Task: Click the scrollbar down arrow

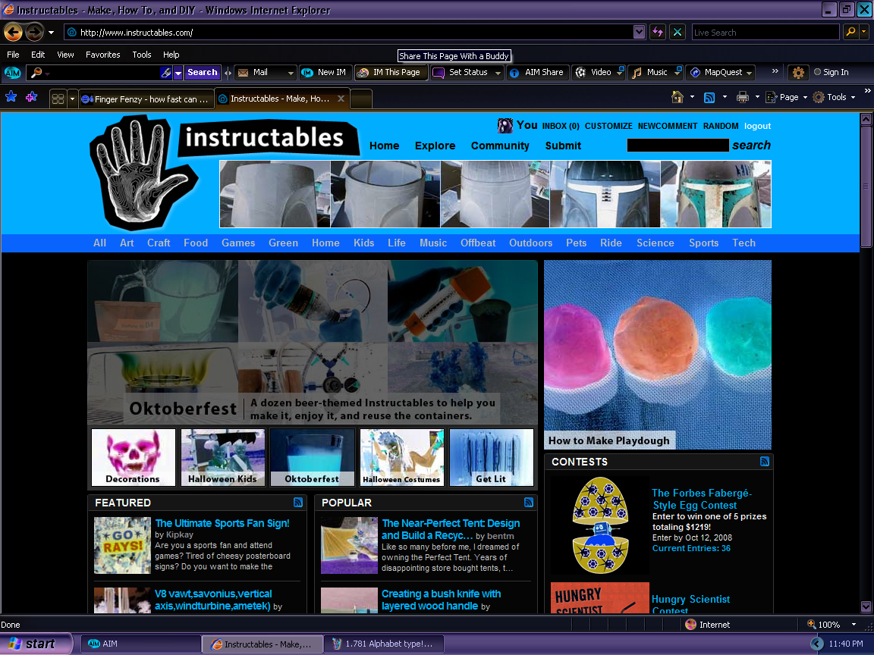Action: point(865,606)
